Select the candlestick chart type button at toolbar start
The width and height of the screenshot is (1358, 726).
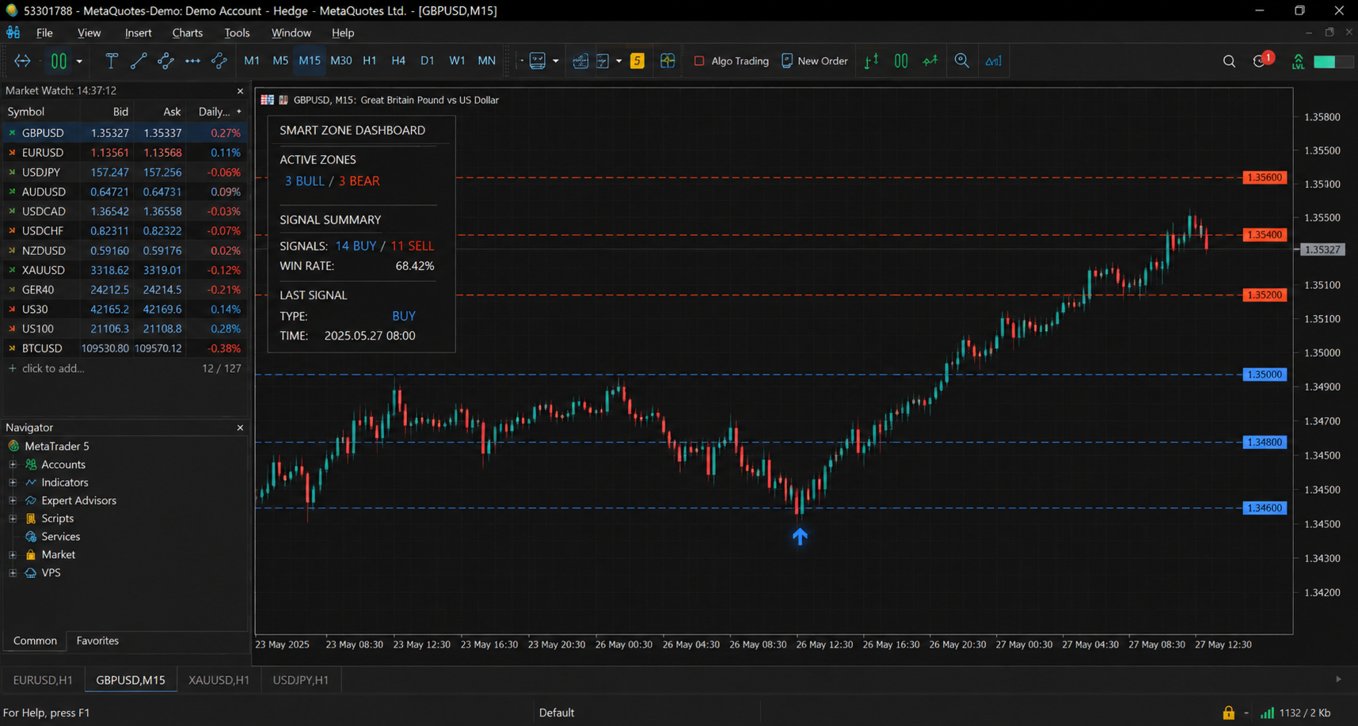[x=59, y=61]
